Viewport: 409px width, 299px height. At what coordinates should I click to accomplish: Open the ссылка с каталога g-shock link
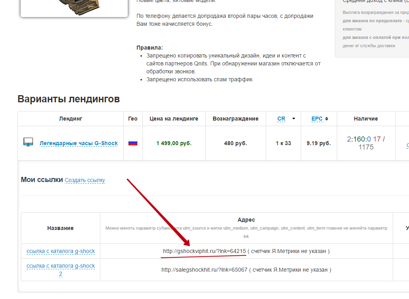point(61,251)
